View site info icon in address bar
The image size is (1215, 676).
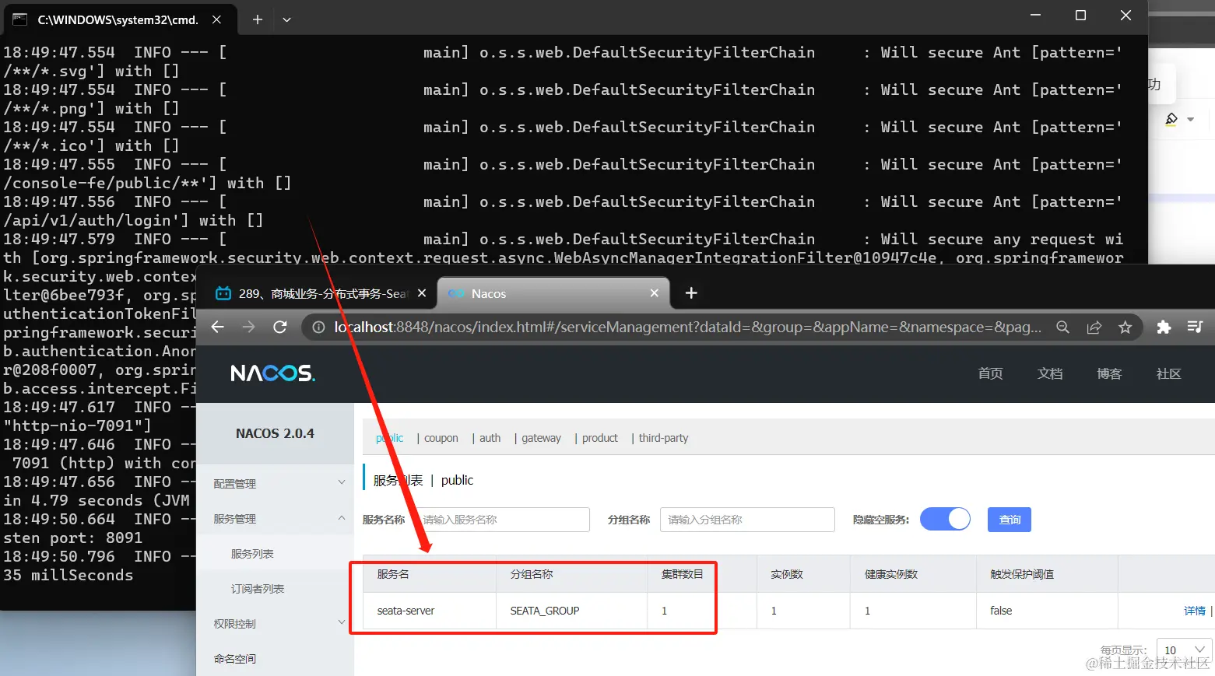pyautogui.click(x=318, y=327)
